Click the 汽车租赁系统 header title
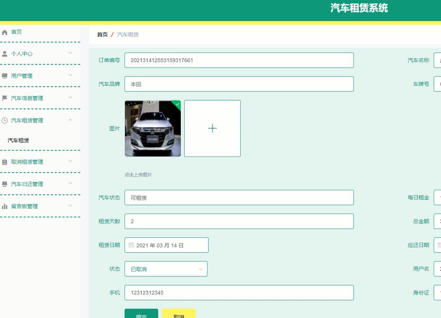 pyautogui.click(x=359, y=8)
